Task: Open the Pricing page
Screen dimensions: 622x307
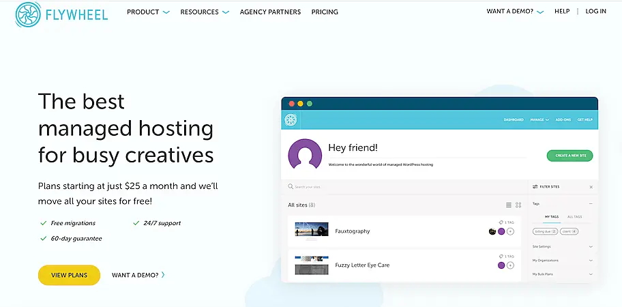Action: [x=325, y=12]
